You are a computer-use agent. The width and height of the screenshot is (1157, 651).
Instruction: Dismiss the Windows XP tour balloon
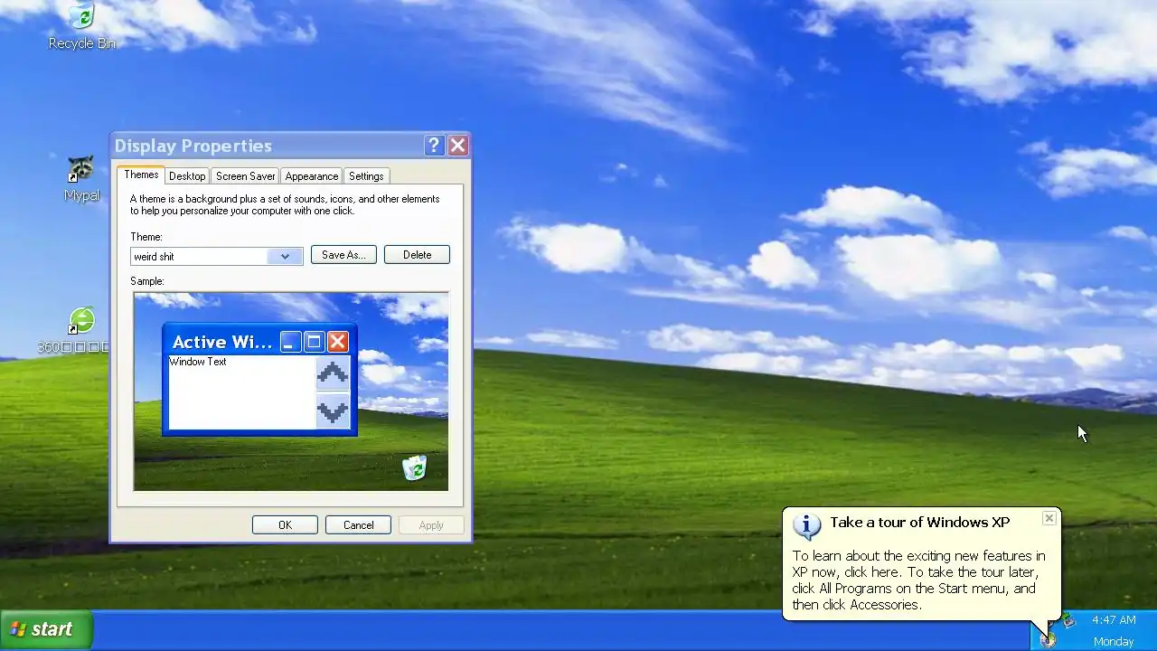(x=1049, y=518)
